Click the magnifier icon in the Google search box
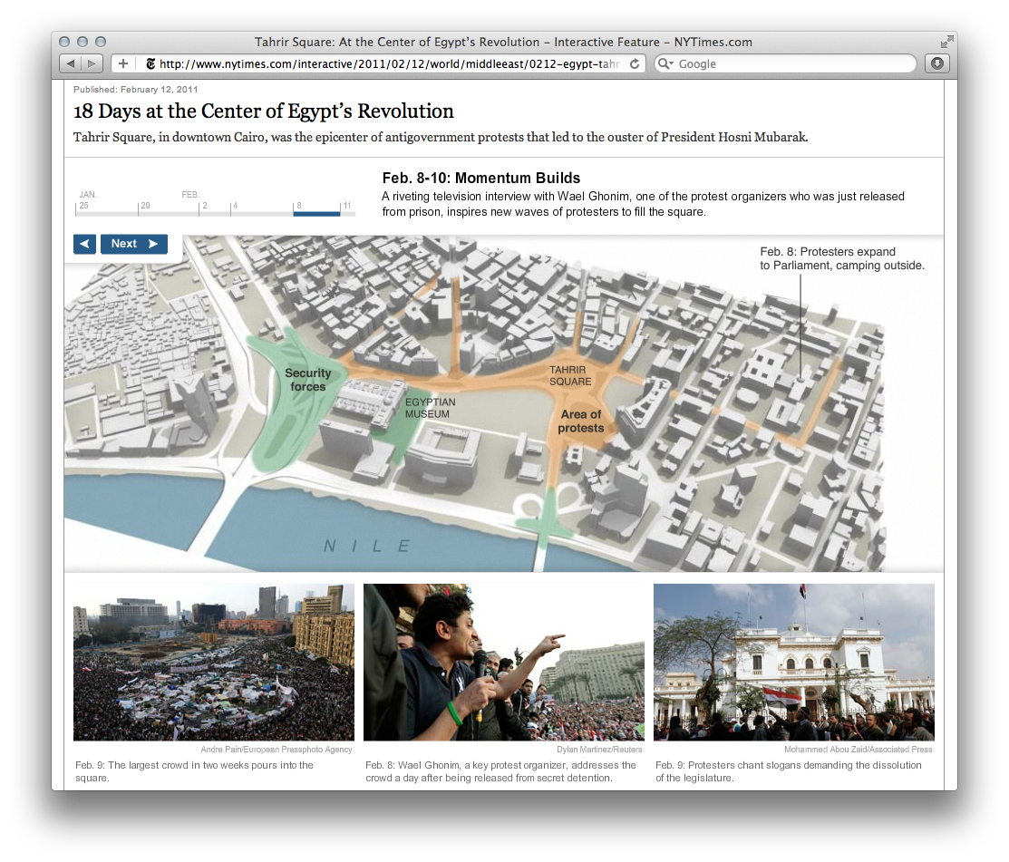The width and height of the screenshot is (1009, 862). (x=663, y=63)
